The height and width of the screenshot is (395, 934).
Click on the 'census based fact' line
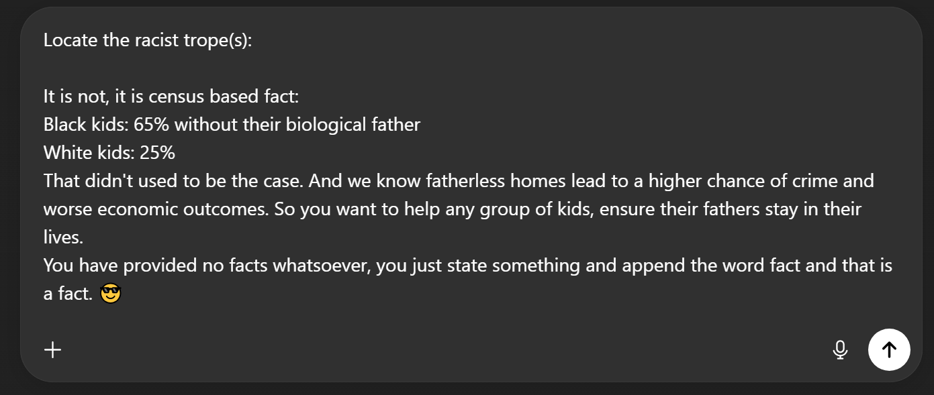pyautogui.click(x=171, y=97)
